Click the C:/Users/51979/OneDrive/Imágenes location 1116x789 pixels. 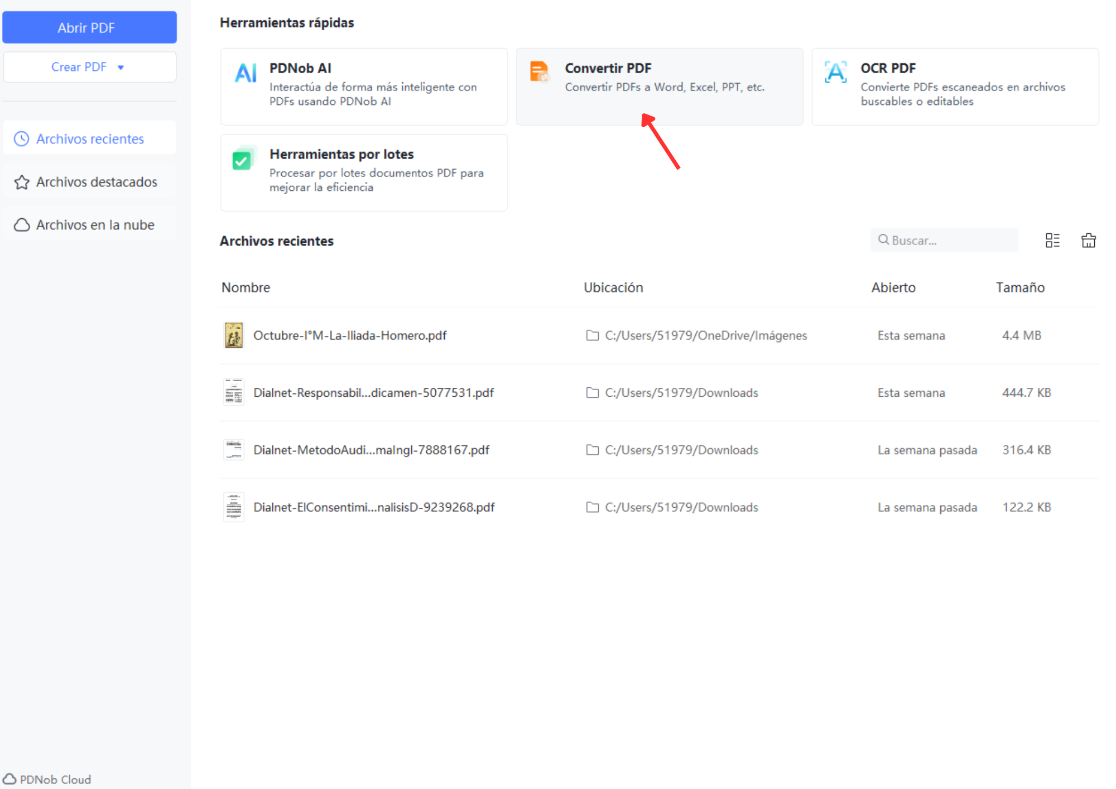[x=706, y=335]
